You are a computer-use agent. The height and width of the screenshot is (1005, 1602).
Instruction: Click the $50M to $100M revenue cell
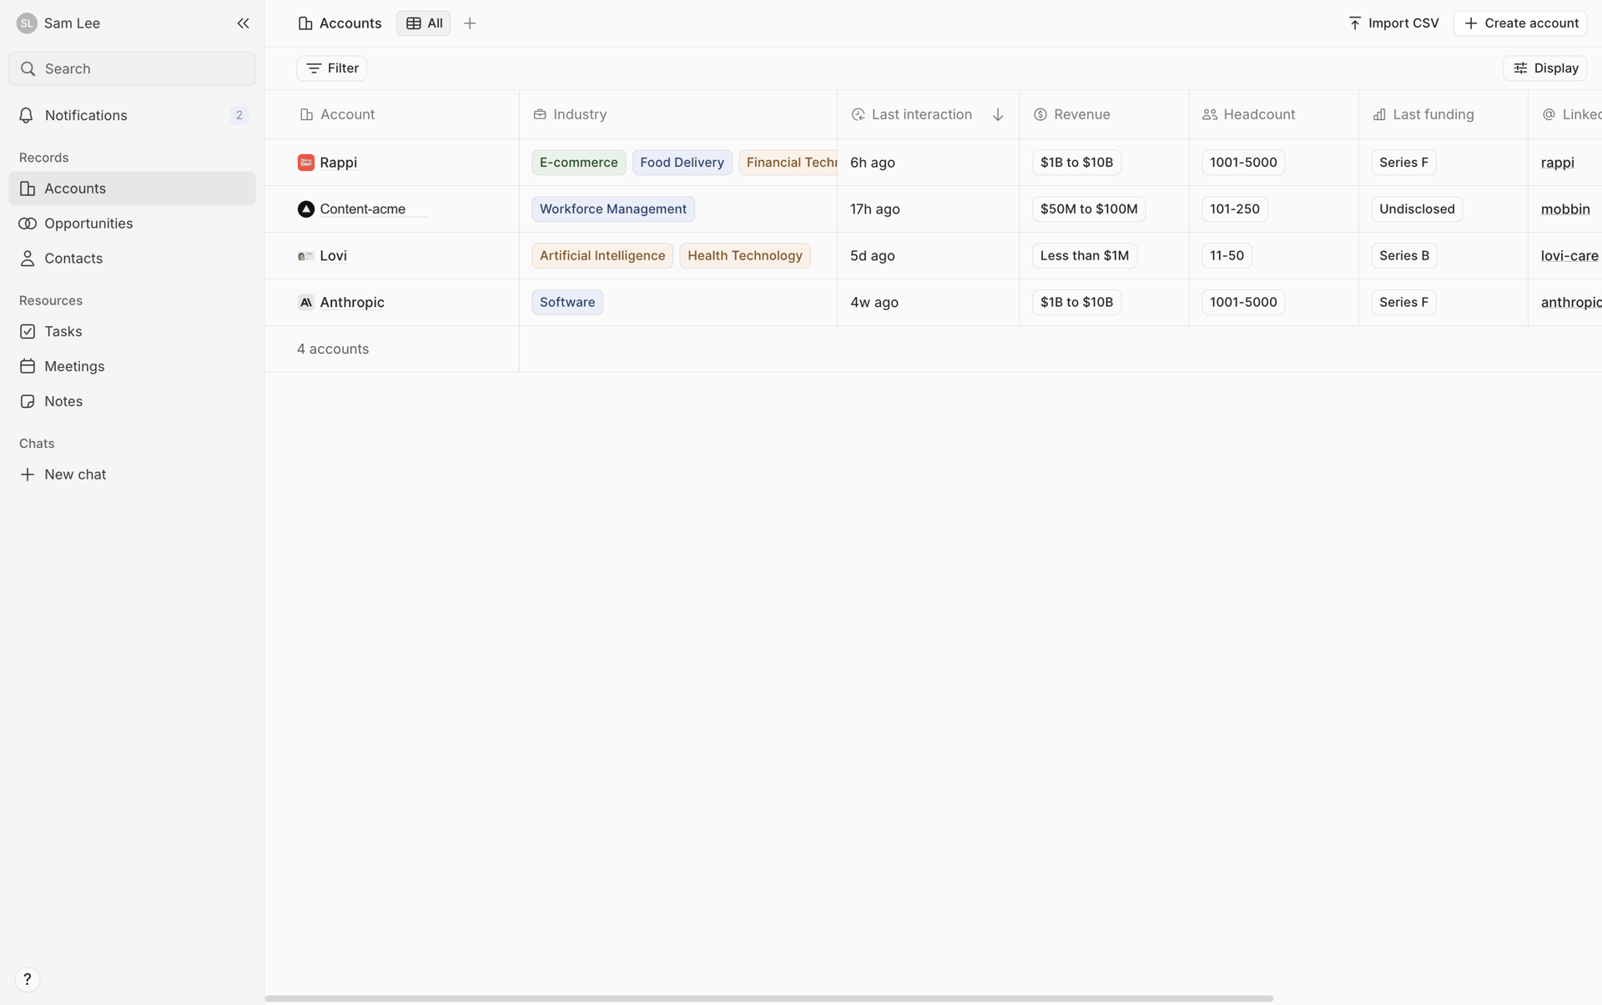(1089, 209)
